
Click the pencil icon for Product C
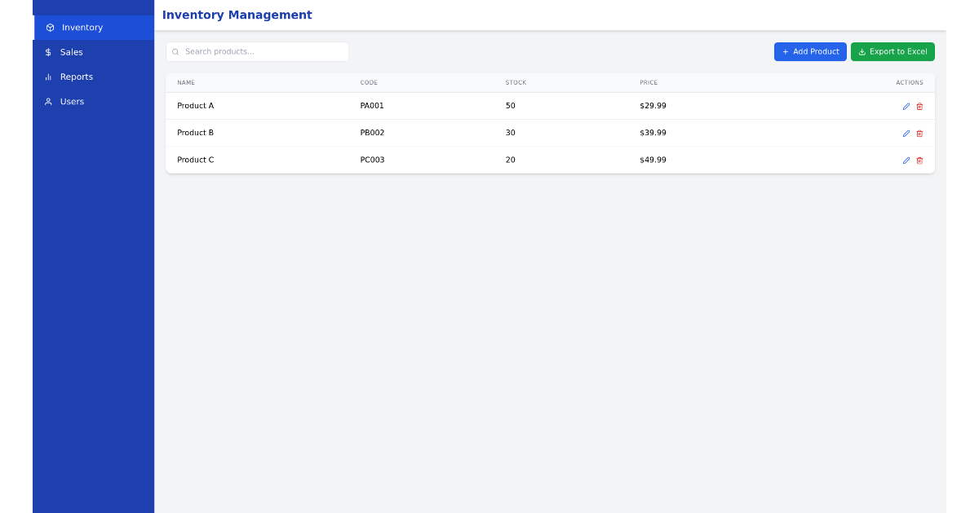tap(906, 160)
